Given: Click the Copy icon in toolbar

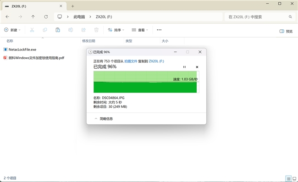Looking at the screenshot, I should [x=45, y=30].
